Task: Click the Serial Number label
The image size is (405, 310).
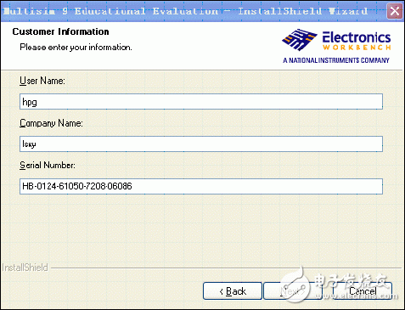Action: coord(48,165)
